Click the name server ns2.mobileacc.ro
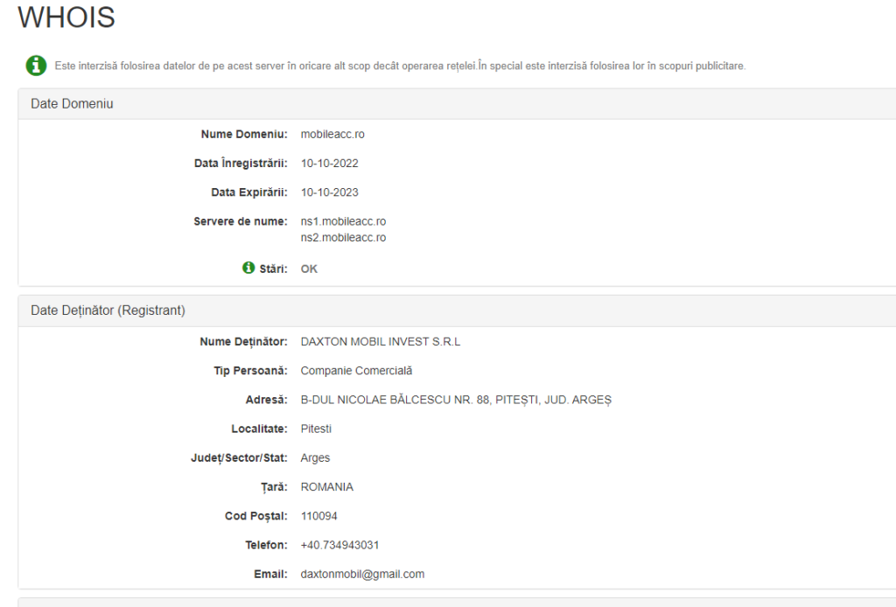The height and width of the screenshot is (607, 896). (x=343, y=238)
